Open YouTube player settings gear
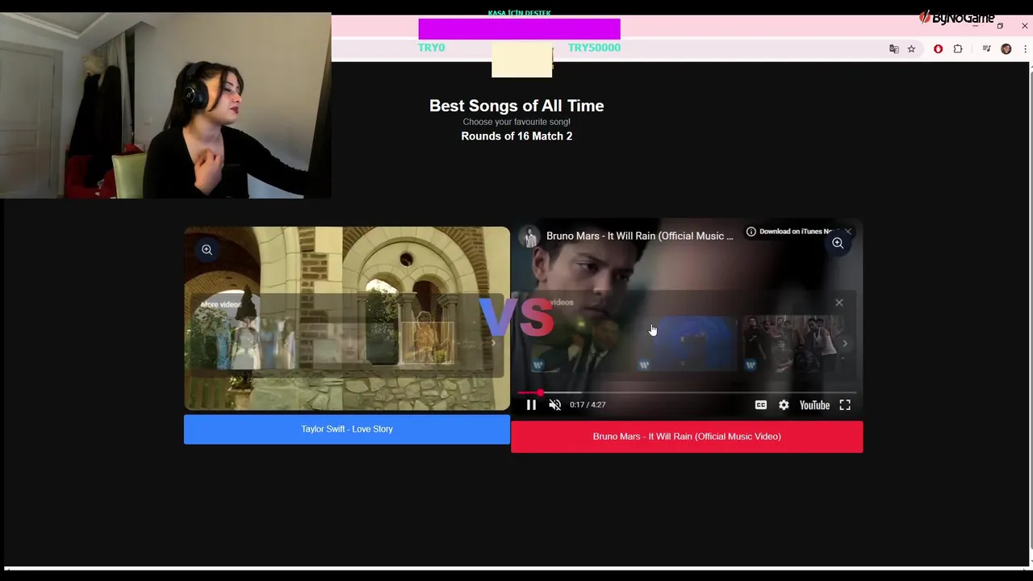This screenshot has height=581, width=1033. [784, 405]
